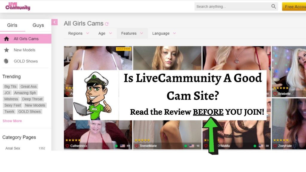
Task: Open the Features filter dropdown
Action: click(x=132, y=33)
